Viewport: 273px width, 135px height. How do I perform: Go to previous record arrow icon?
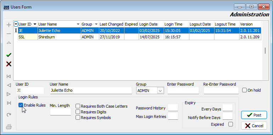(x=9, y=85)
